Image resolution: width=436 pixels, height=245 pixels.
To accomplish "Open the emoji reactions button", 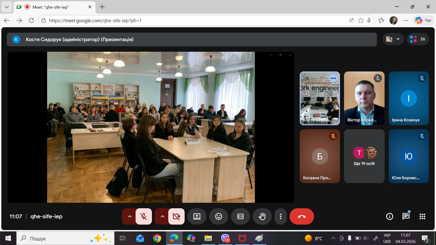I will point(219,216).
